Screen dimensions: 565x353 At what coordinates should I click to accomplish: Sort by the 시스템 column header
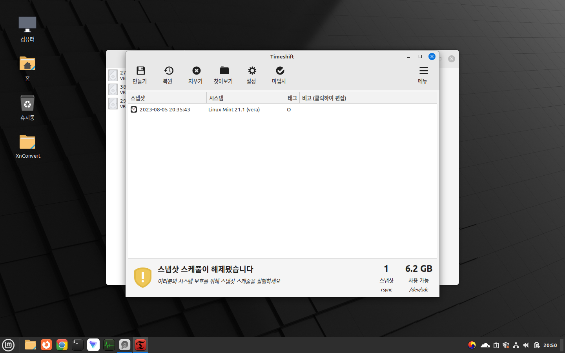point(246,98)
